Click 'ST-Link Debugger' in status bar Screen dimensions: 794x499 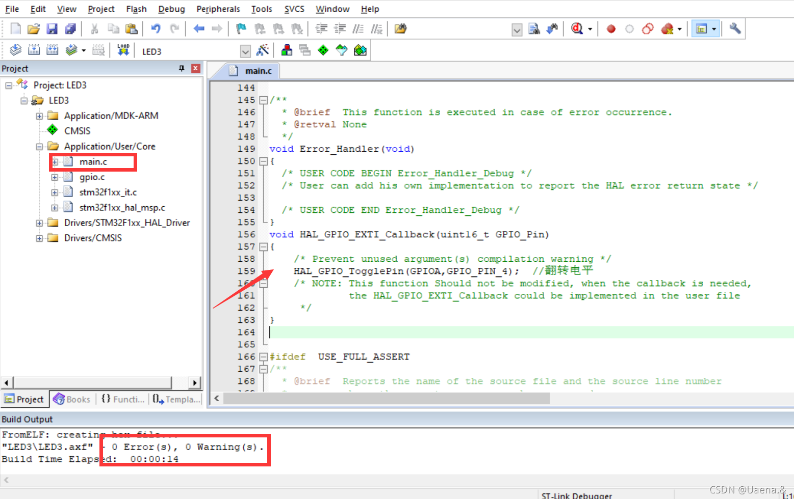pyautogui.click(x=577, y=495)
